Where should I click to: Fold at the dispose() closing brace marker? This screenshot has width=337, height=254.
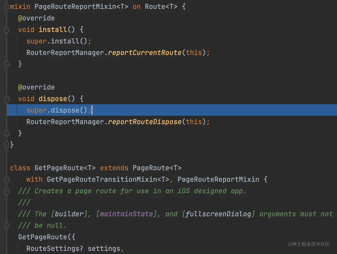point(7,133)
